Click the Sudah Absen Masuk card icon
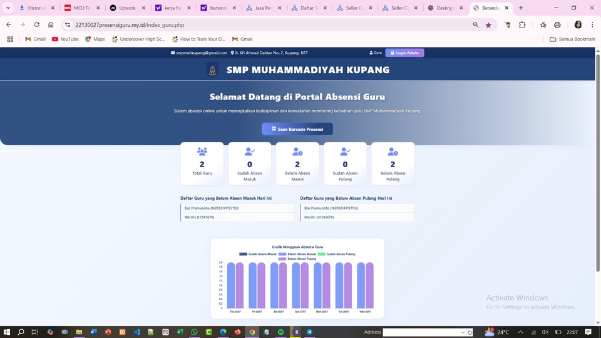 (250, 151)
